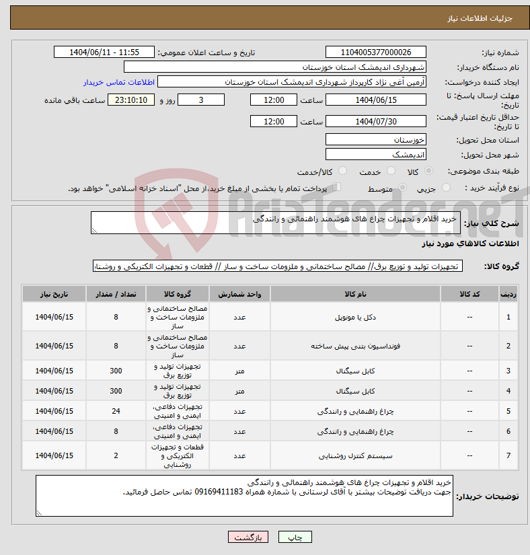Toggle the اسناد خزانه اسلامی payment checkbox
The image size is (530, 555).
[337, 187]
